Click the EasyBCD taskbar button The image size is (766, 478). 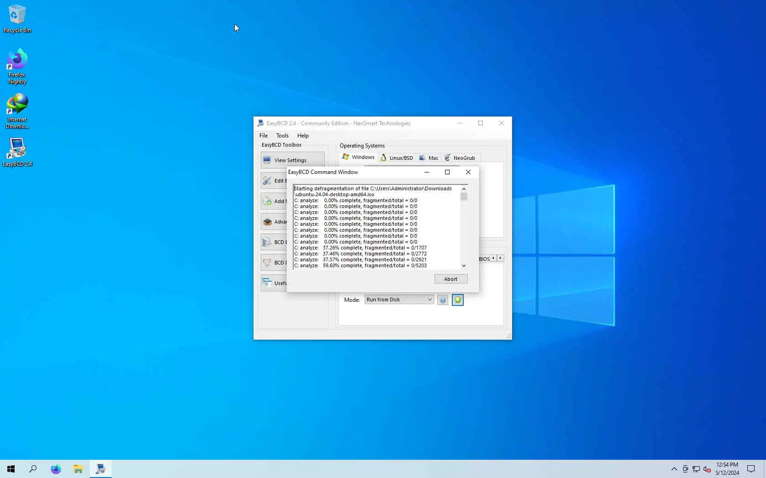[x=100, y=469]
